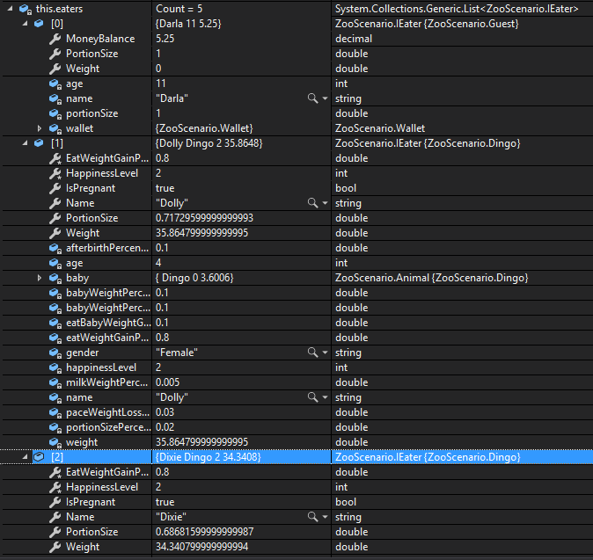Click private field icon beside milkWeightPerc...
The width and height of the screenshot is (593, 560).
[x=55, y=382]
